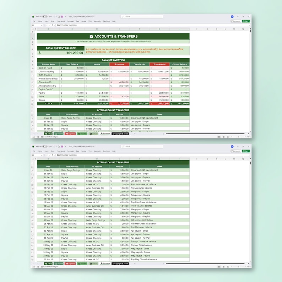Open file name dropdown in upper title bar
The height and width of the screenshot is (282, 282).
tap(94, 17)
